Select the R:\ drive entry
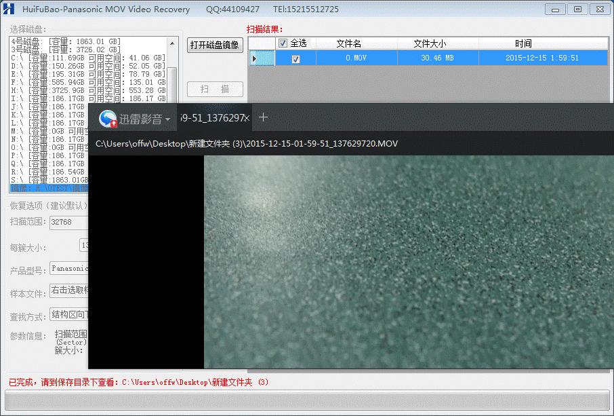The image size is (614, 416). click(x=49, y=172)
